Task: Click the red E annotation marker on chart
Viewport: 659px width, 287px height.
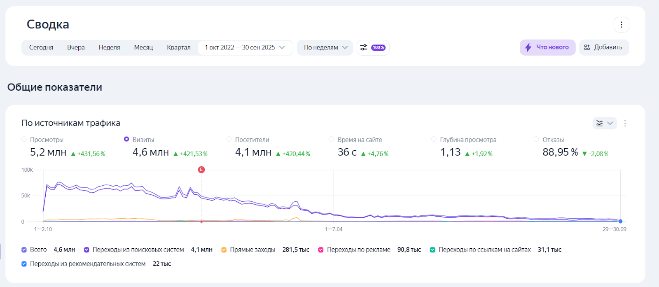Action: [201, 170]
